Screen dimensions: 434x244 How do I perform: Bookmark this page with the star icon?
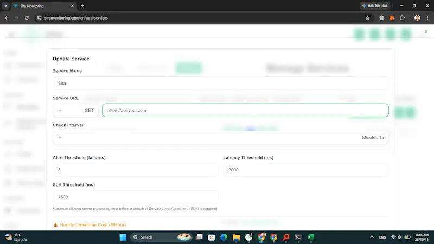pos(368,18)
